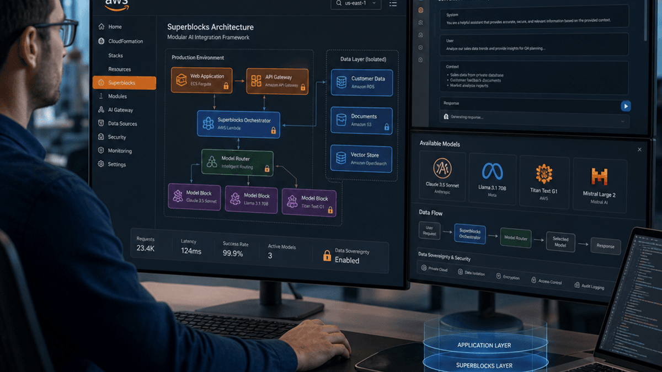The image size is (662, 372).
Task: Click the lock on Titan Text Model Block
Action: click(330, 209)
